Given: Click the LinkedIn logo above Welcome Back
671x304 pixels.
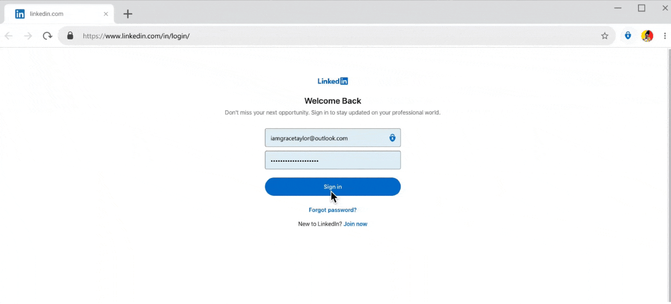Looking at the screenshot, I should click(x=332, y=81).
